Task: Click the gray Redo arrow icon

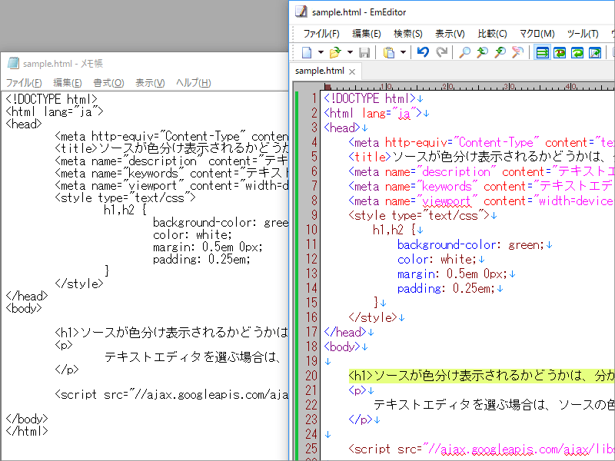Action: pos(442,53)
